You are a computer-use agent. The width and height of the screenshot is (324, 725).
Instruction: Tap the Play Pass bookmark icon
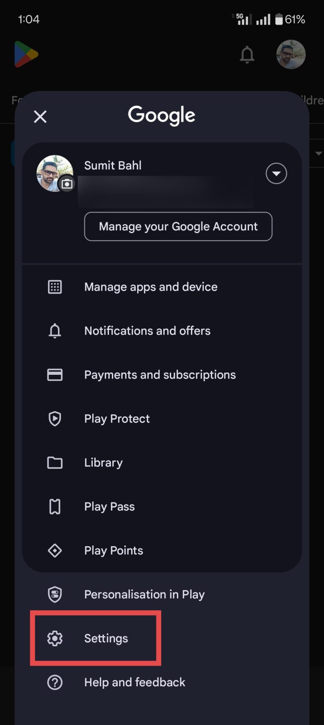(55, 506)
